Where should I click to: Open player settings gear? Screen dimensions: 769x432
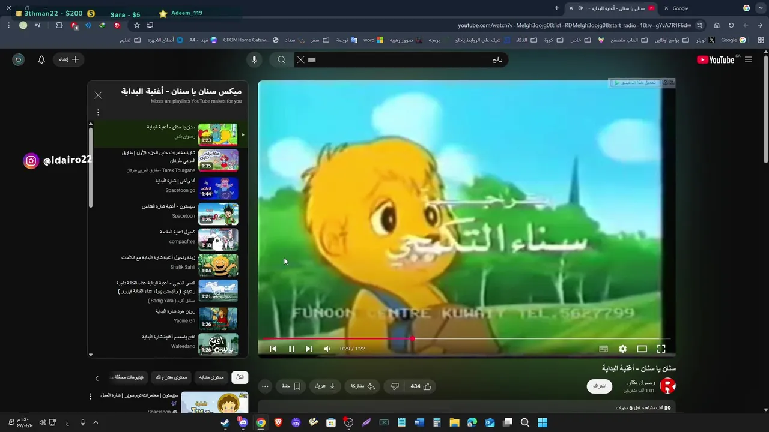(x=622, y=349)
